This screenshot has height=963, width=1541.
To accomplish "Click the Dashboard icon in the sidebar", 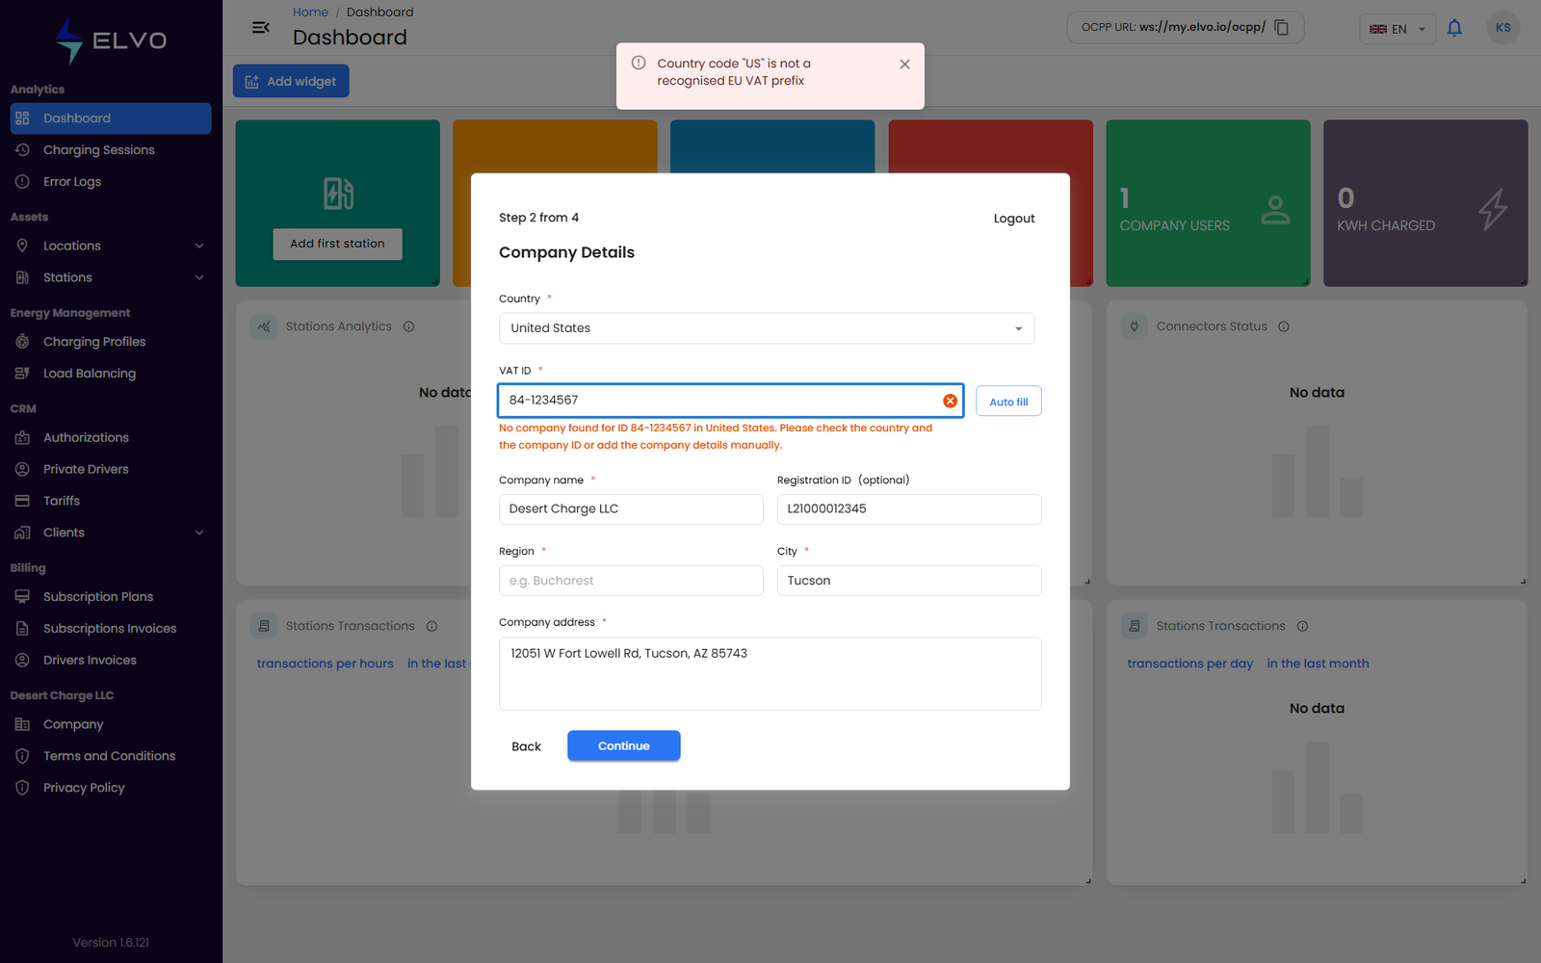I will pos(22,118).
